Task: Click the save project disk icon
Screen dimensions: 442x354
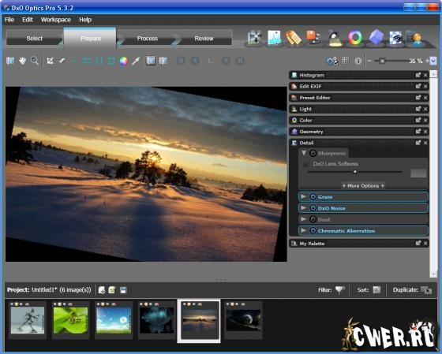Action: [x=123, y=290]
